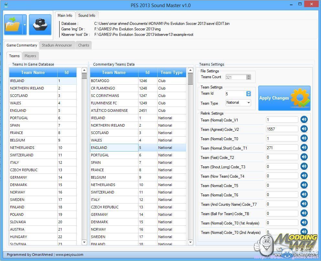Image resolution: width=321 pixels, height=261 pixels.
Task: Click scroll-up arrow of Game Database list
Action: pos(84,70)
